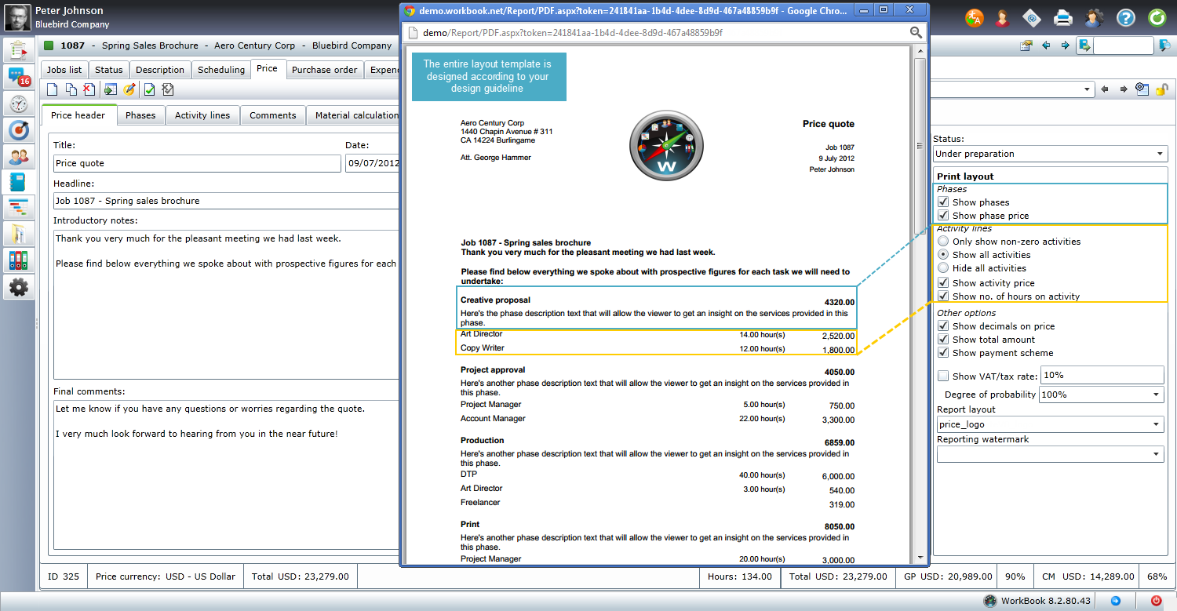The width and height of the screenshot is (1177, 611).
Task: Click the green refresh icon in top bar
Action: point(1157,18)
